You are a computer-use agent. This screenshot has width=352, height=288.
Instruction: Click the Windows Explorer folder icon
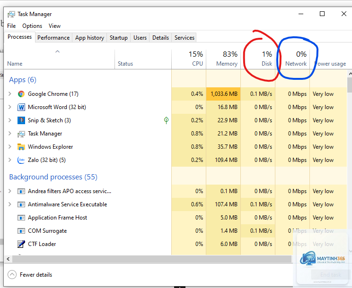(x=21, y=147)
